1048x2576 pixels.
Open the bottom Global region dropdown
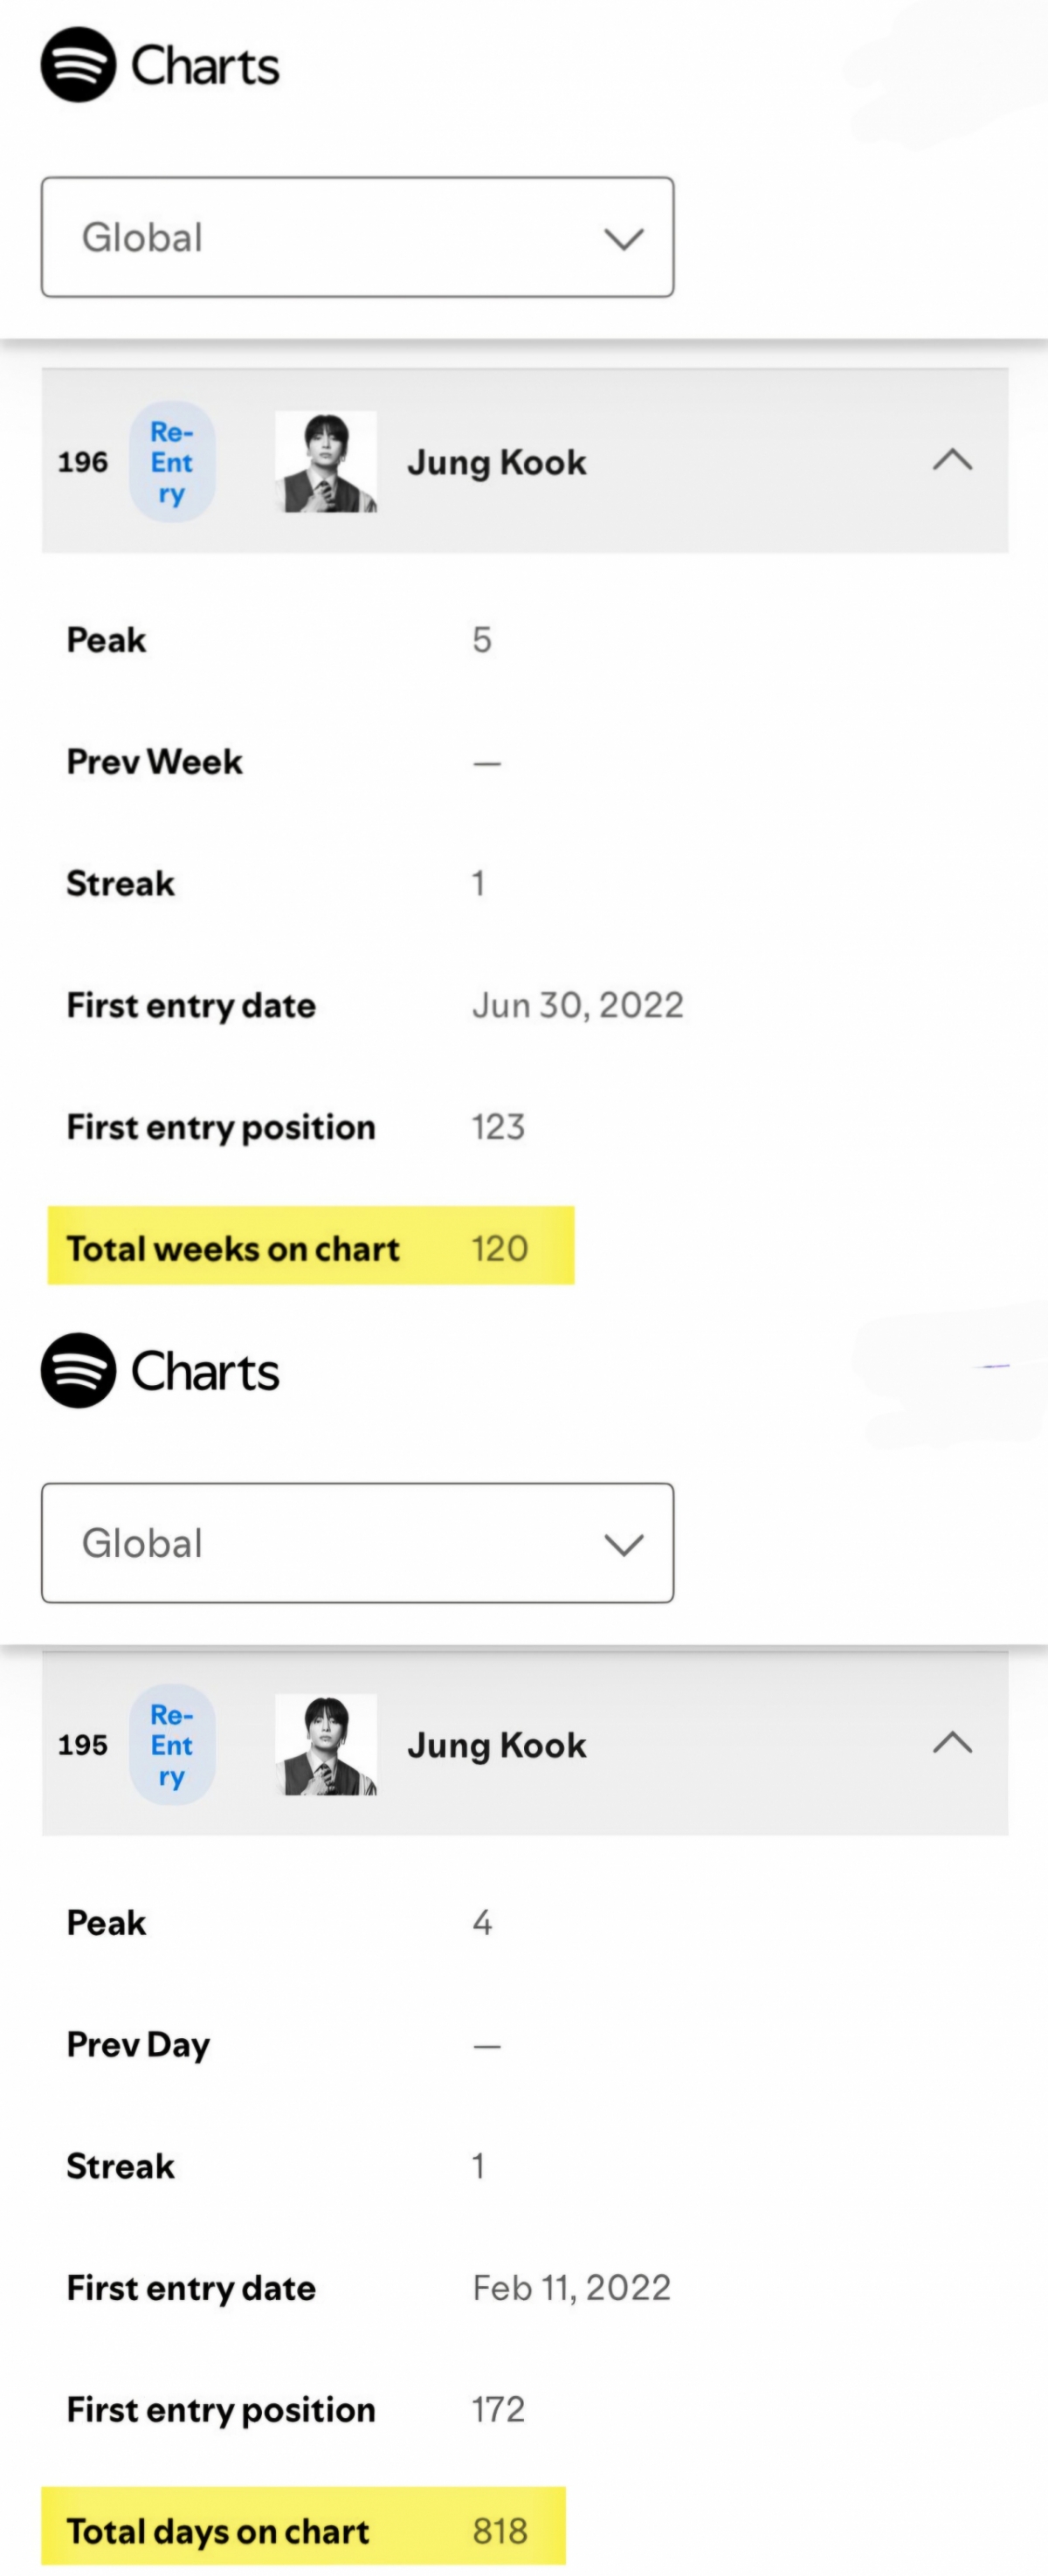point(357,1542)
